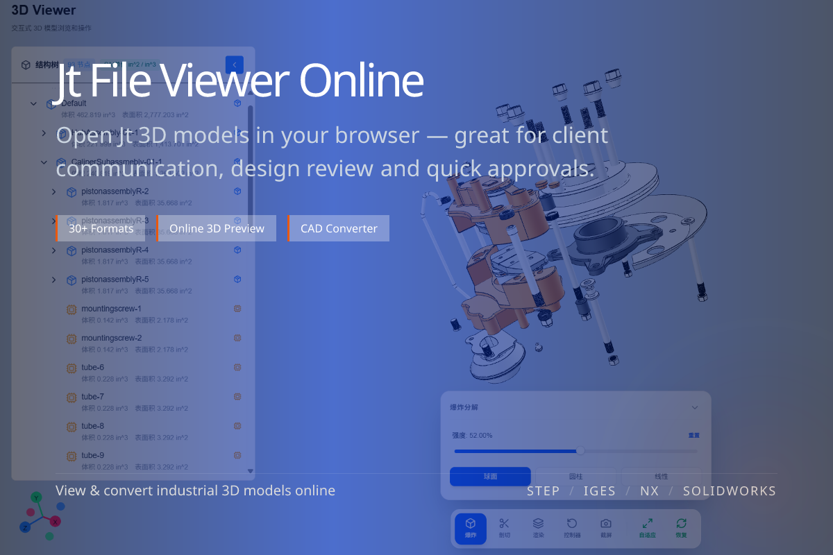Image resolution: width=833 pixels, height=555 pixels.
Task: Click the orange part icon of tube-8
Action: 71,427
